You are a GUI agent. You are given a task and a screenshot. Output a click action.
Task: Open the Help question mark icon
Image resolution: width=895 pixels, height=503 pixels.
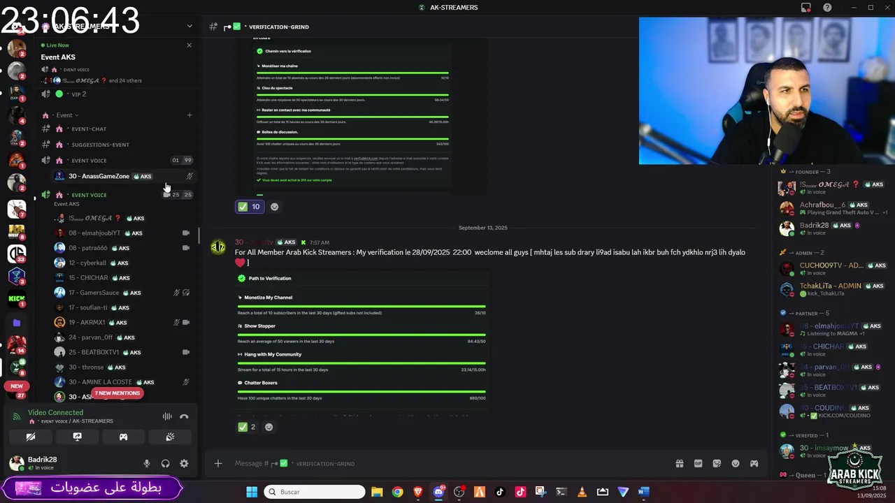tap(827, 8)
